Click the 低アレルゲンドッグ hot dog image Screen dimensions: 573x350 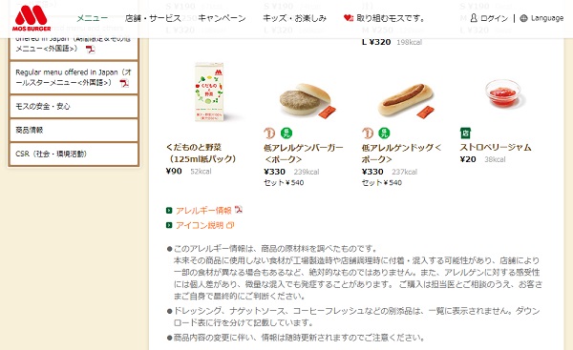click(407, 99)
